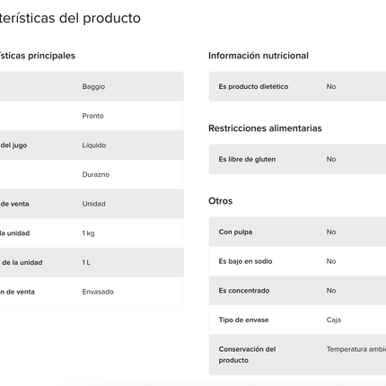This screenshot has height=386, width=386.
Task: Click the Es bajo en sodio row
Action: coord(297,261)
